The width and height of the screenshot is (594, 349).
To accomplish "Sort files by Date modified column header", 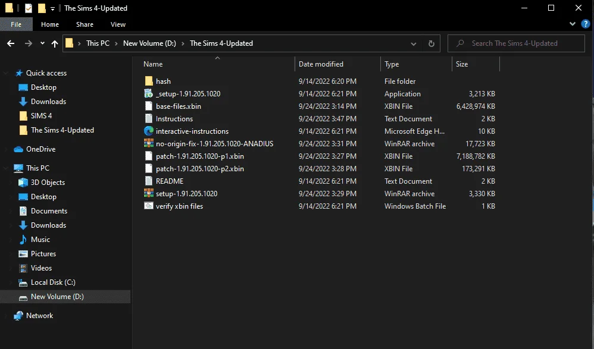I will click(x=321, y=64).
